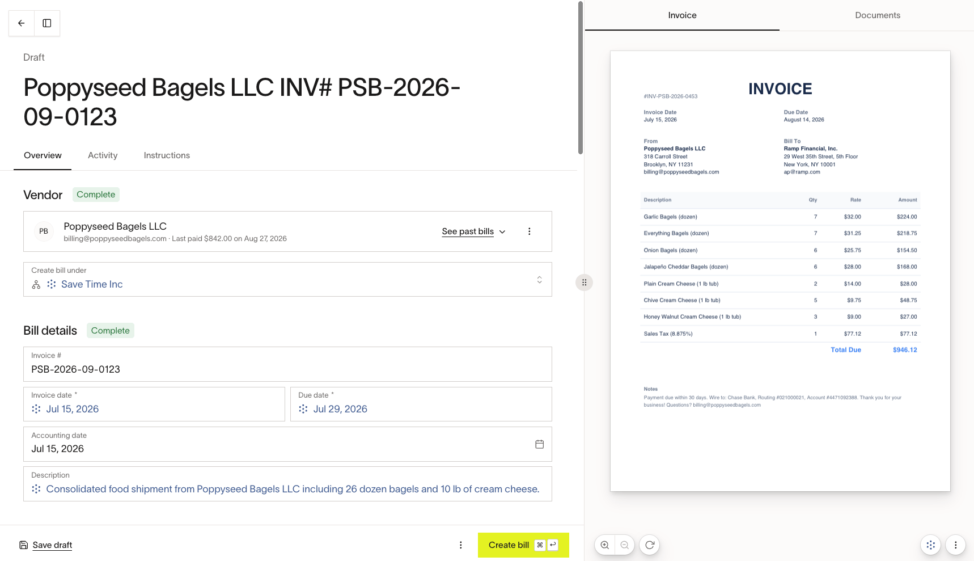This screenshot has height=561, width=974.
Task: Rotate the invoice preview
Action: pyautogui.click(x=650, y=545)
